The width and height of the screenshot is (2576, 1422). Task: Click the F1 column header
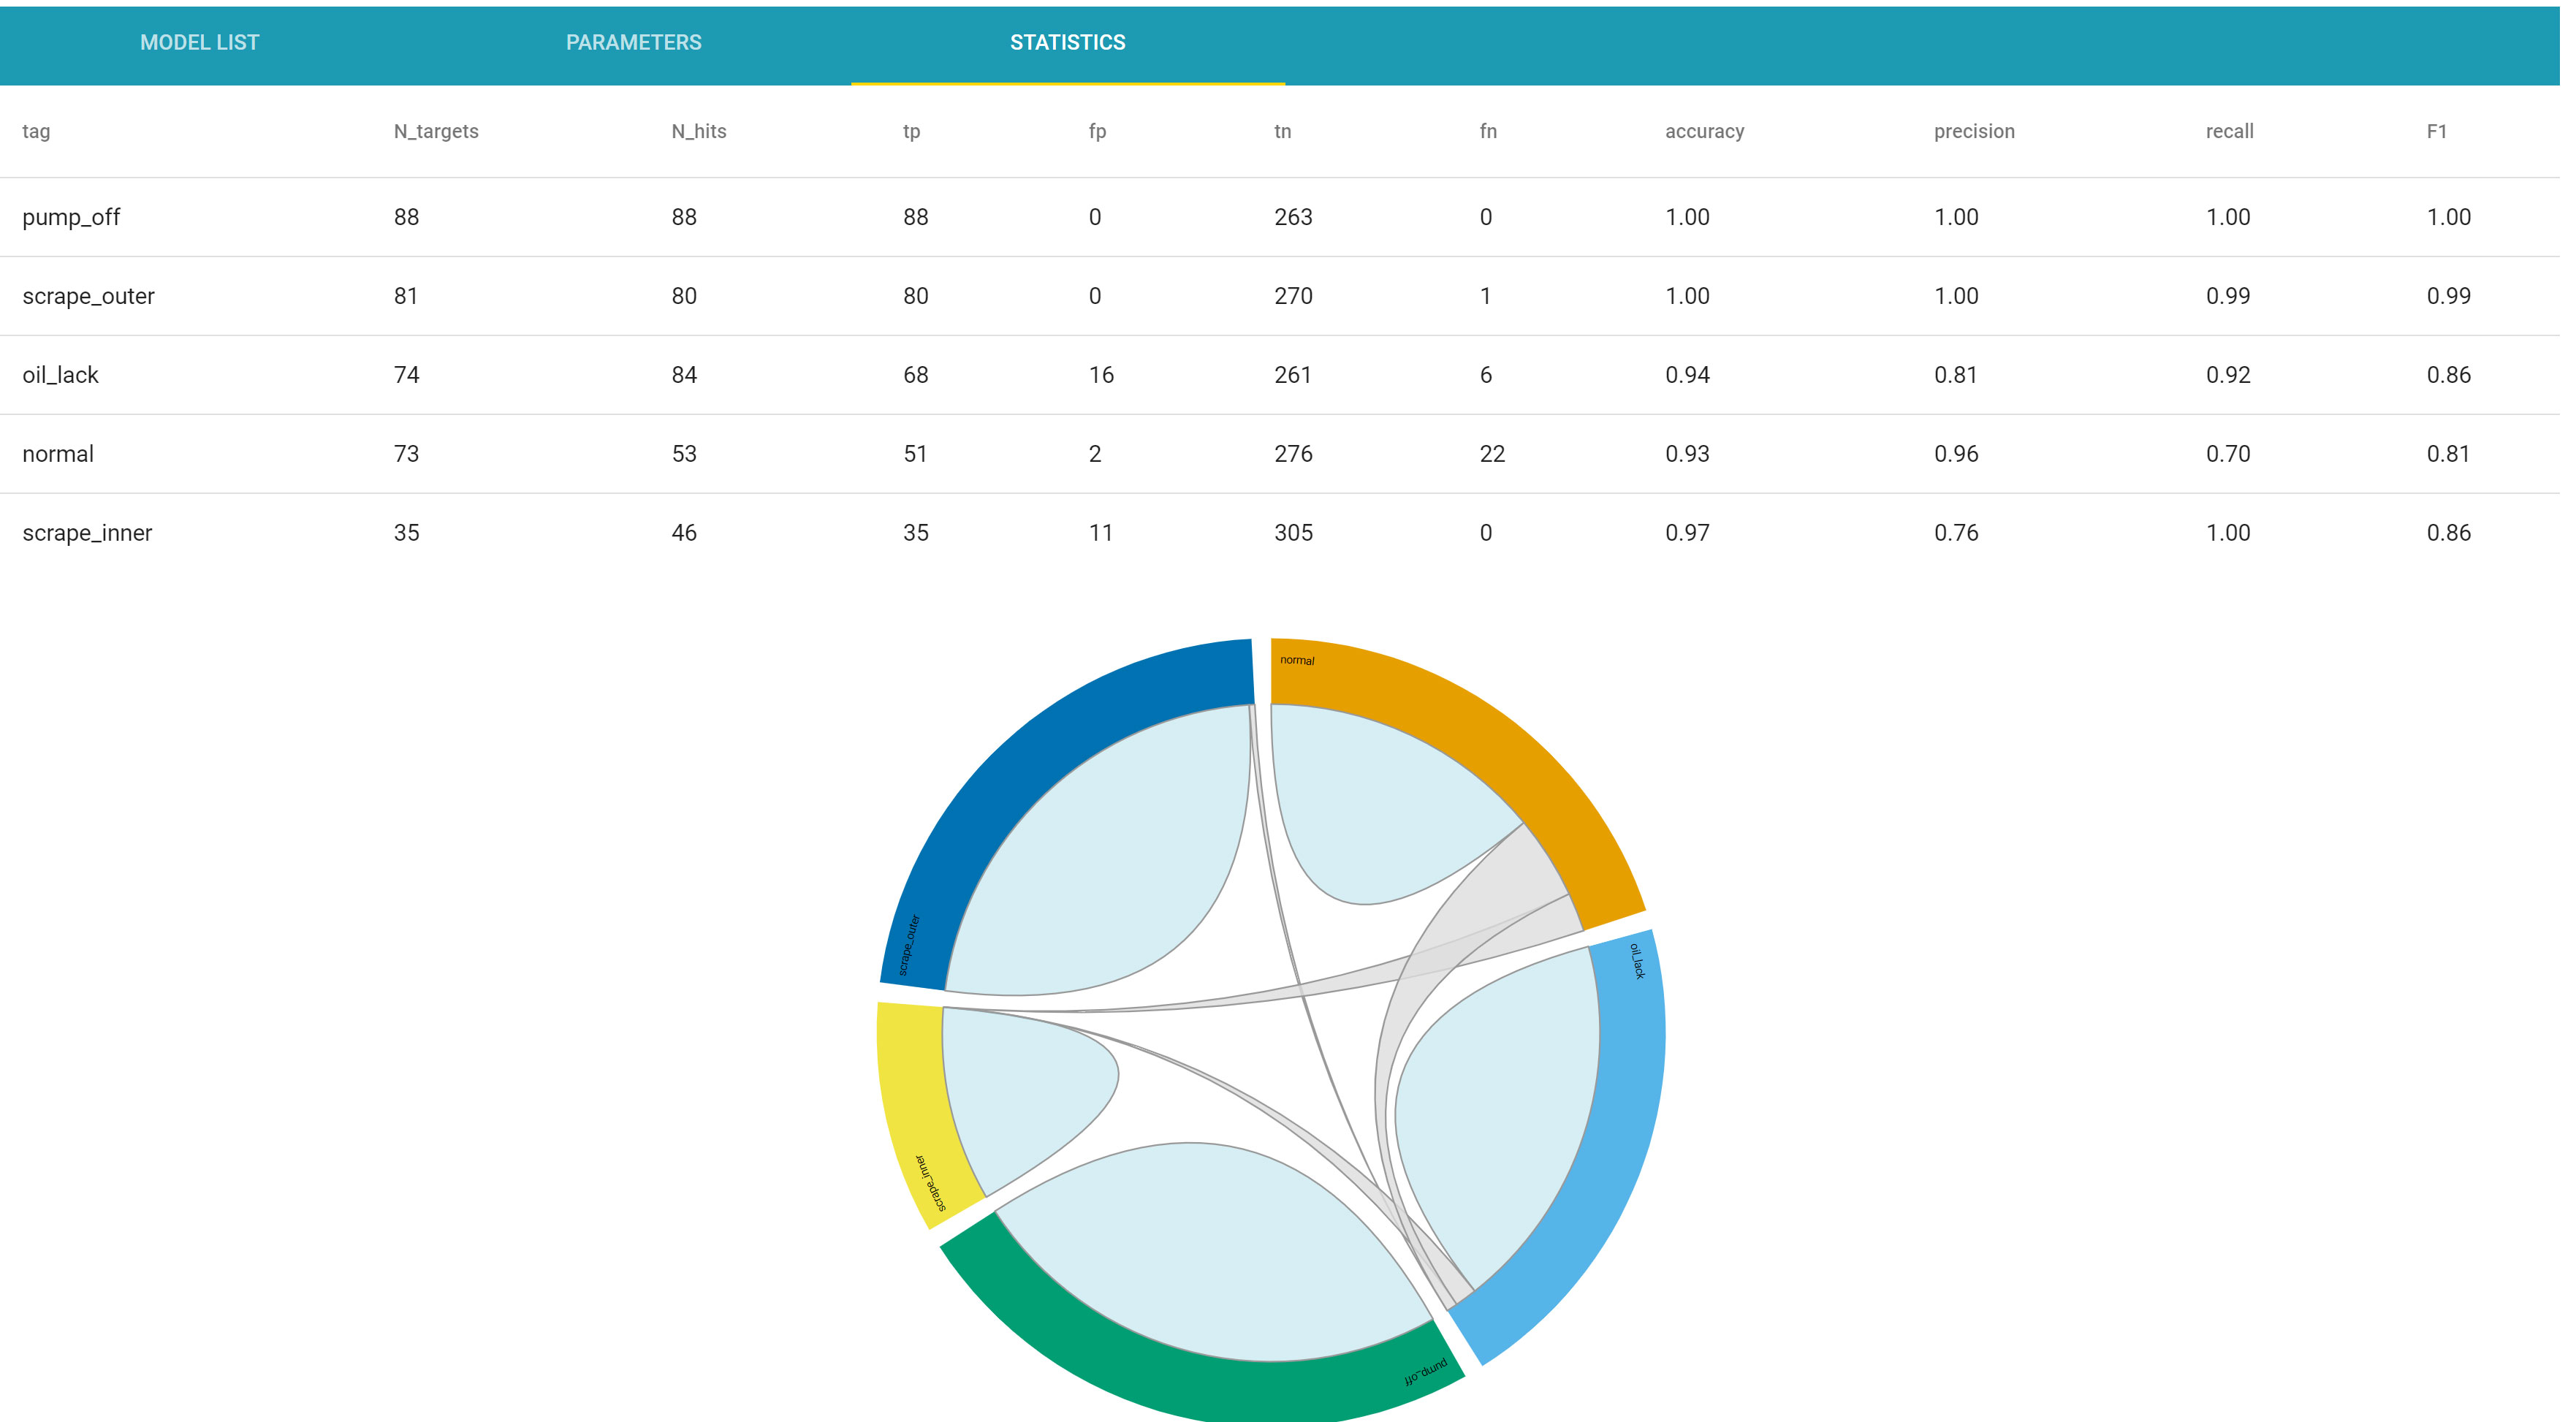tap(2436, 131)
